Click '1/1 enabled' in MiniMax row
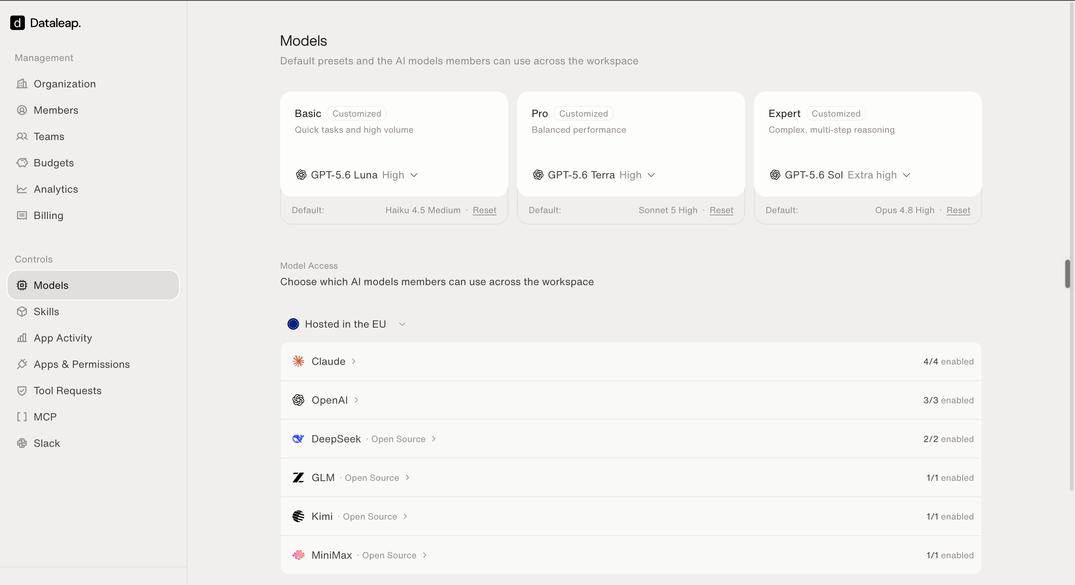This screenshot has width=1075, height=585. [950, 555]
